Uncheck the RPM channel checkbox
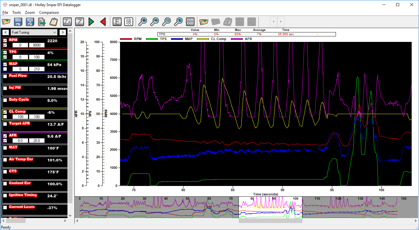Image resolution: width=419 pixels, height=230 pixels. coord(5,40)
